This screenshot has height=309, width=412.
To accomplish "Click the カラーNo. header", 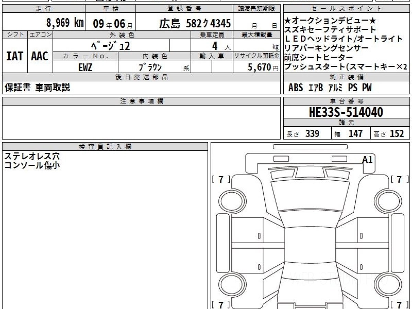I will (x=86, y=56).
